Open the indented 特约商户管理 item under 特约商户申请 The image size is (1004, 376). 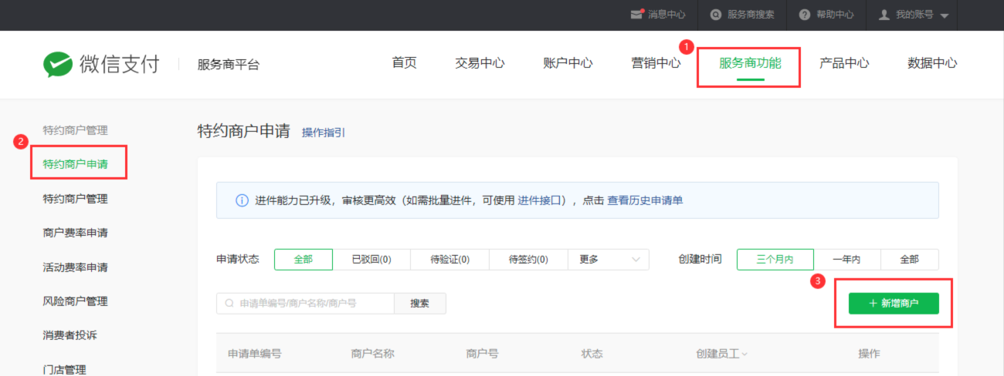[x=75, y=199]
